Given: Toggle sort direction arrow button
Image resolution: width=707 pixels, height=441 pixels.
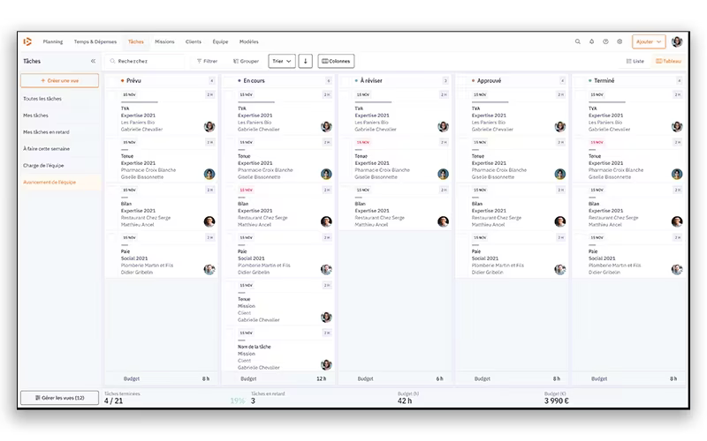Looking at the screenshot, I should coord(305,61).
